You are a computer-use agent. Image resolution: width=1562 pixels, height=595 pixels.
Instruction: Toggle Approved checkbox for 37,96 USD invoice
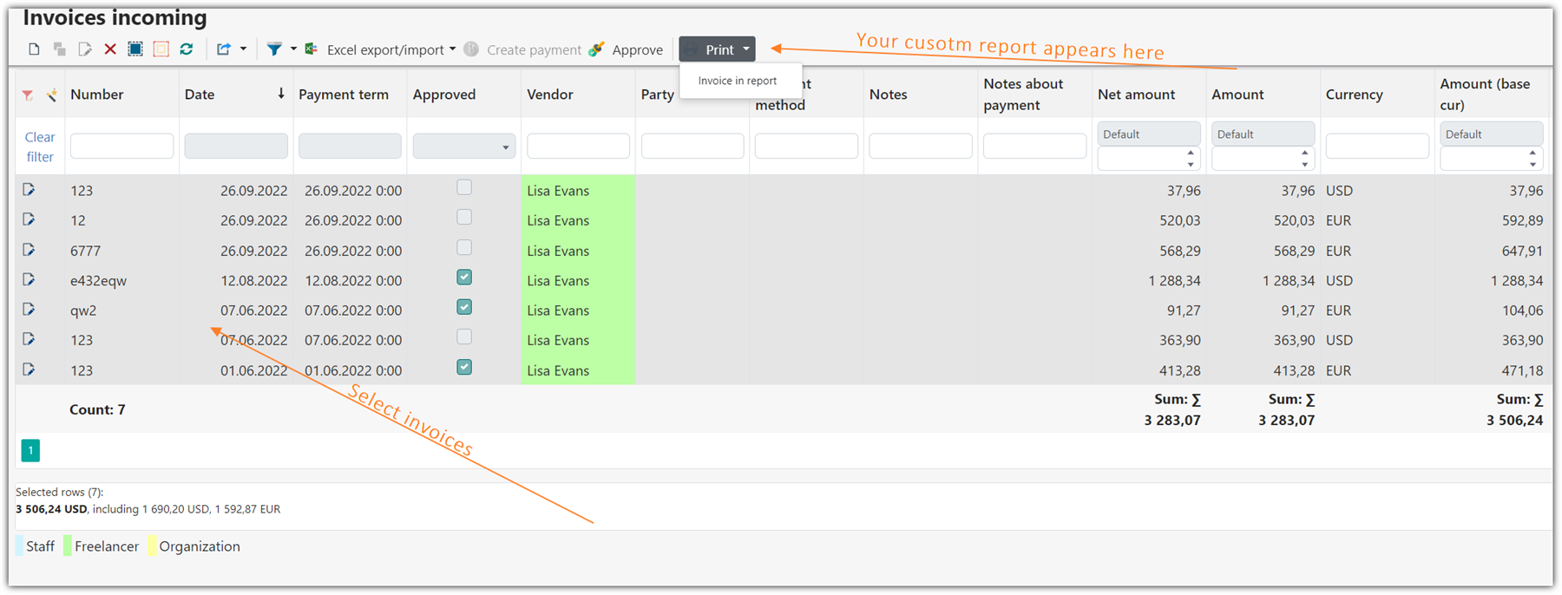(464, 187)
